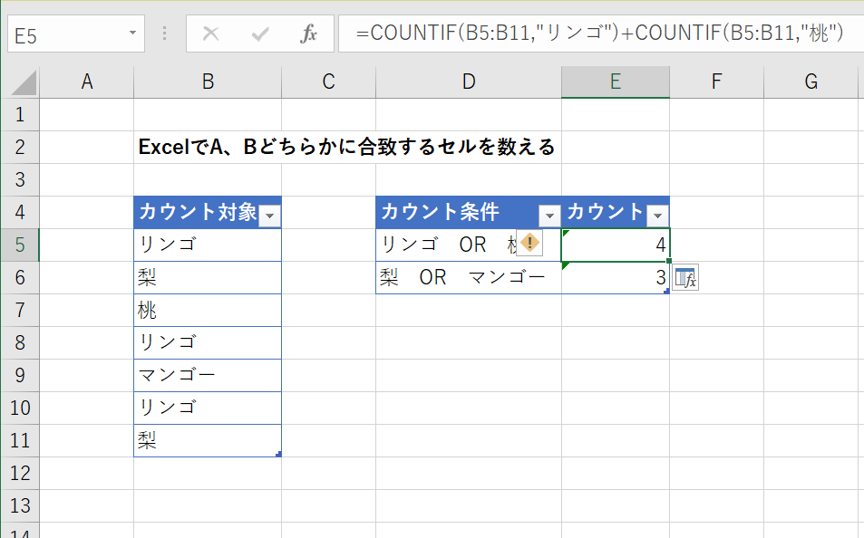This screenshot has width=864, height=538.
Task: Click cell E6 showing value 3
Action: click(x=616, y=277)
